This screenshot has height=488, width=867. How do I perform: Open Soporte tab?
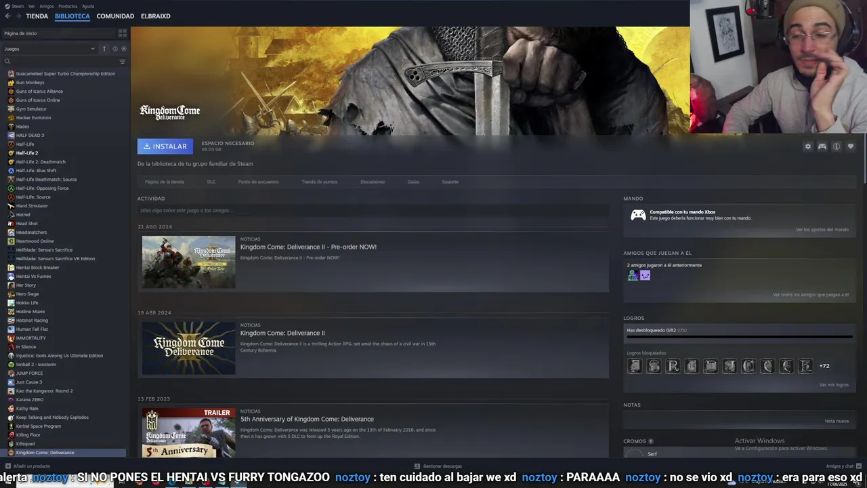click(450, 182)
